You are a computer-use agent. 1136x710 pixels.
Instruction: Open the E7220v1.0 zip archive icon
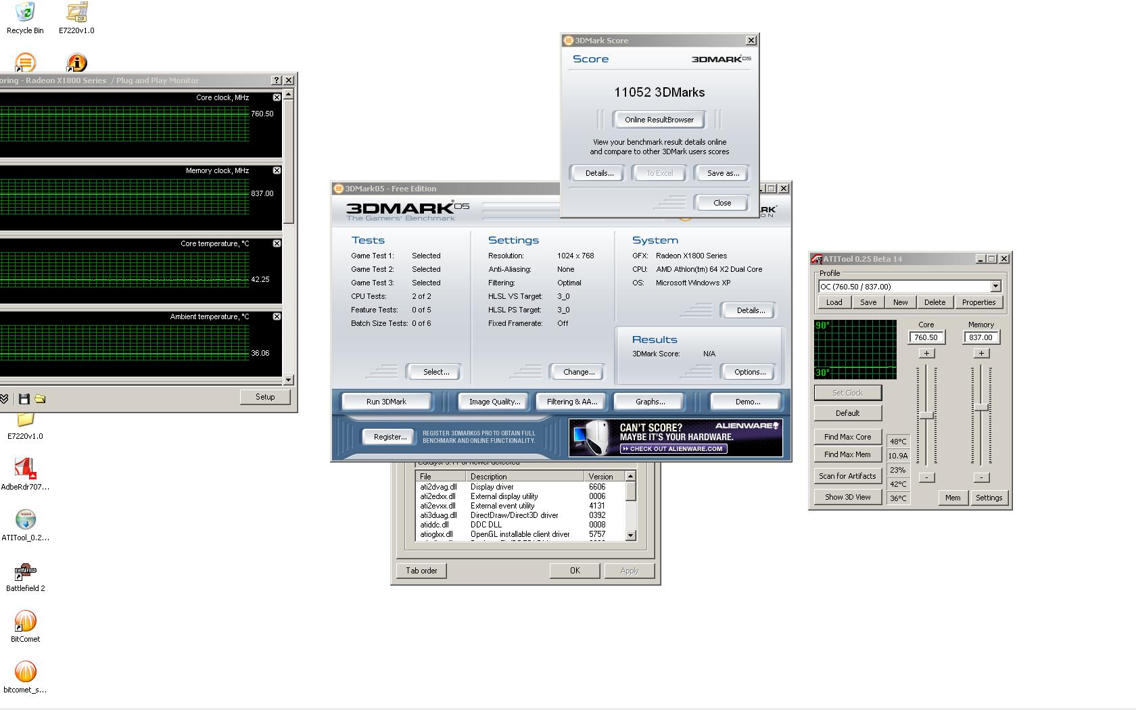(x=77, y=12)
